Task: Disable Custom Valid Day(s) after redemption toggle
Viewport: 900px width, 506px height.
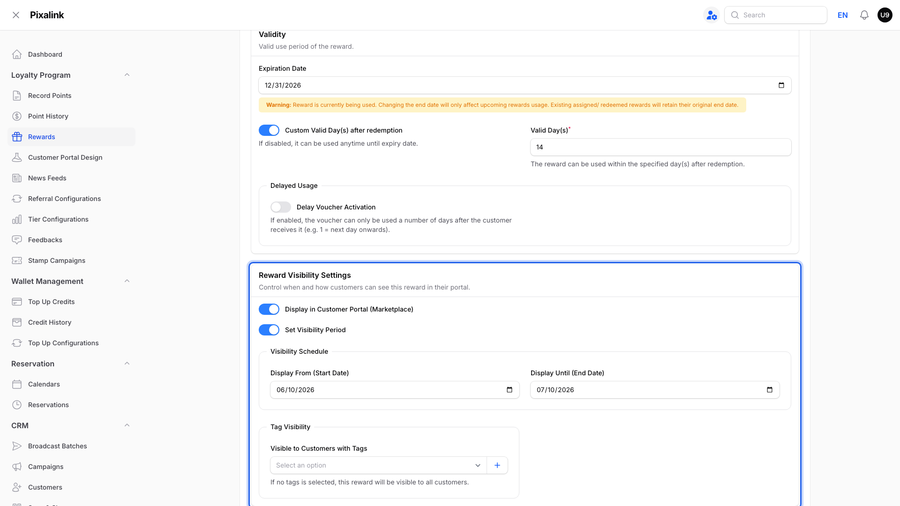Action: [x=269, y=130]
